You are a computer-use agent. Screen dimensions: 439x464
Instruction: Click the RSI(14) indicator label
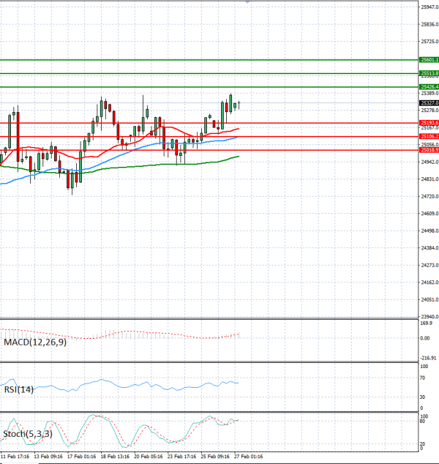pos(18,389)
